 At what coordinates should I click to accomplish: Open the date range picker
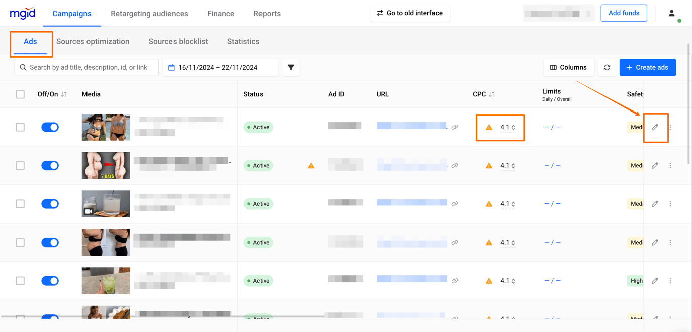click(x=220, y=67)
